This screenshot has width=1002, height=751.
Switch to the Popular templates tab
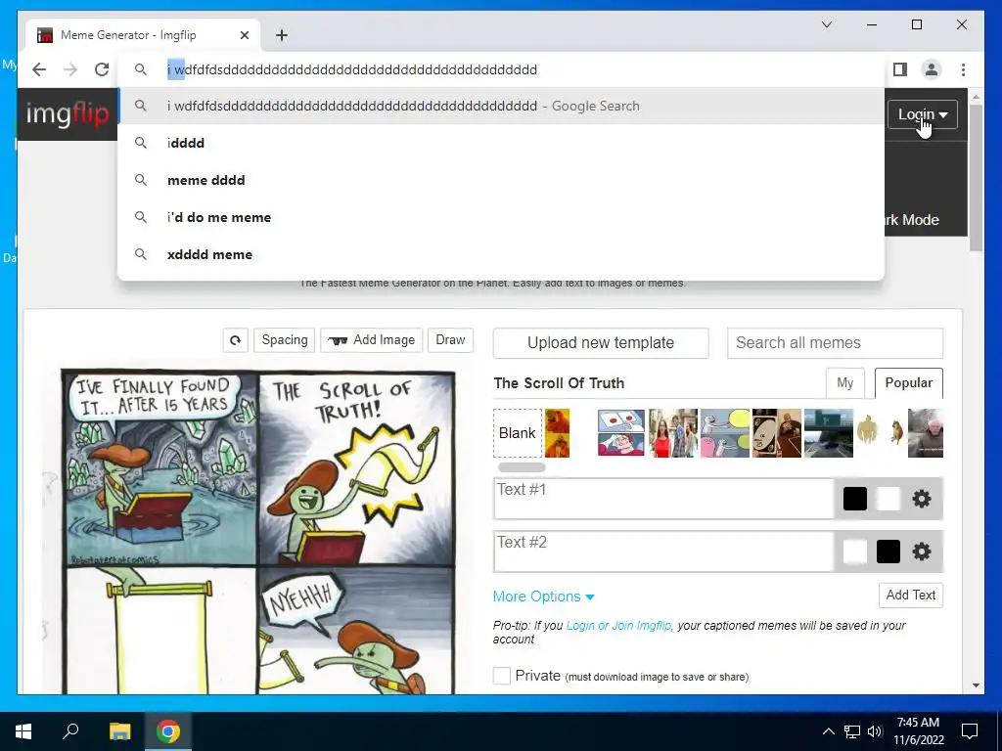coord(908,383)
